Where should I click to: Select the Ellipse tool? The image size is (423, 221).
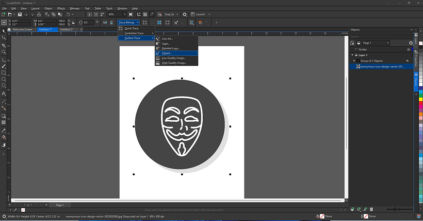click(x=4, y=80)
